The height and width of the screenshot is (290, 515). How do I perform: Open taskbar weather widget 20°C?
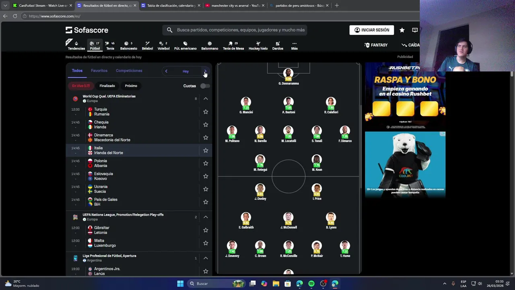pyautogui.click(x=22, y=284)
